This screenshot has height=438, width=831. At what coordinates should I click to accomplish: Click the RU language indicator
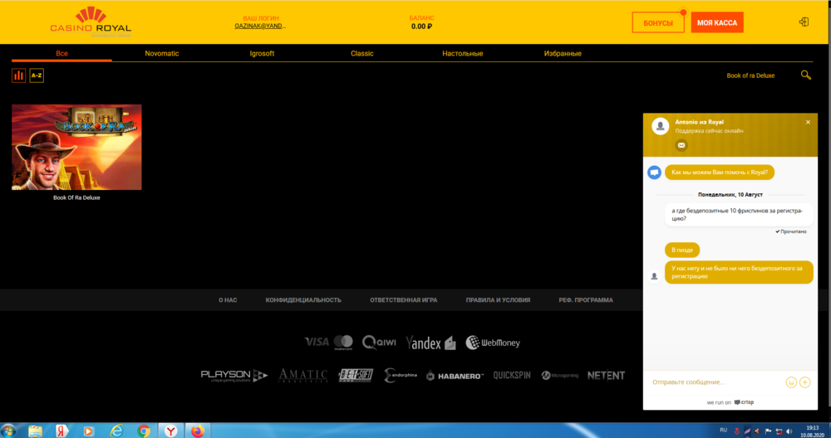pyautogui.click(x=723, y=430)
